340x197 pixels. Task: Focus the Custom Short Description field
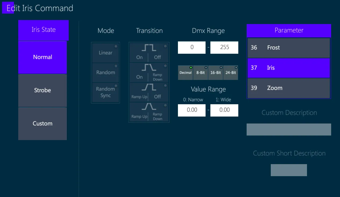pos(289,170)
